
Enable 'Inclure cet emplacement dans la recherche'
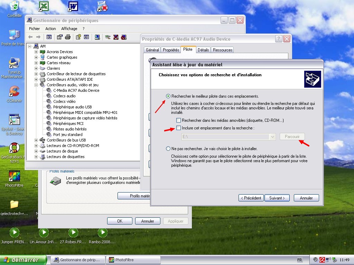point(178,128)
